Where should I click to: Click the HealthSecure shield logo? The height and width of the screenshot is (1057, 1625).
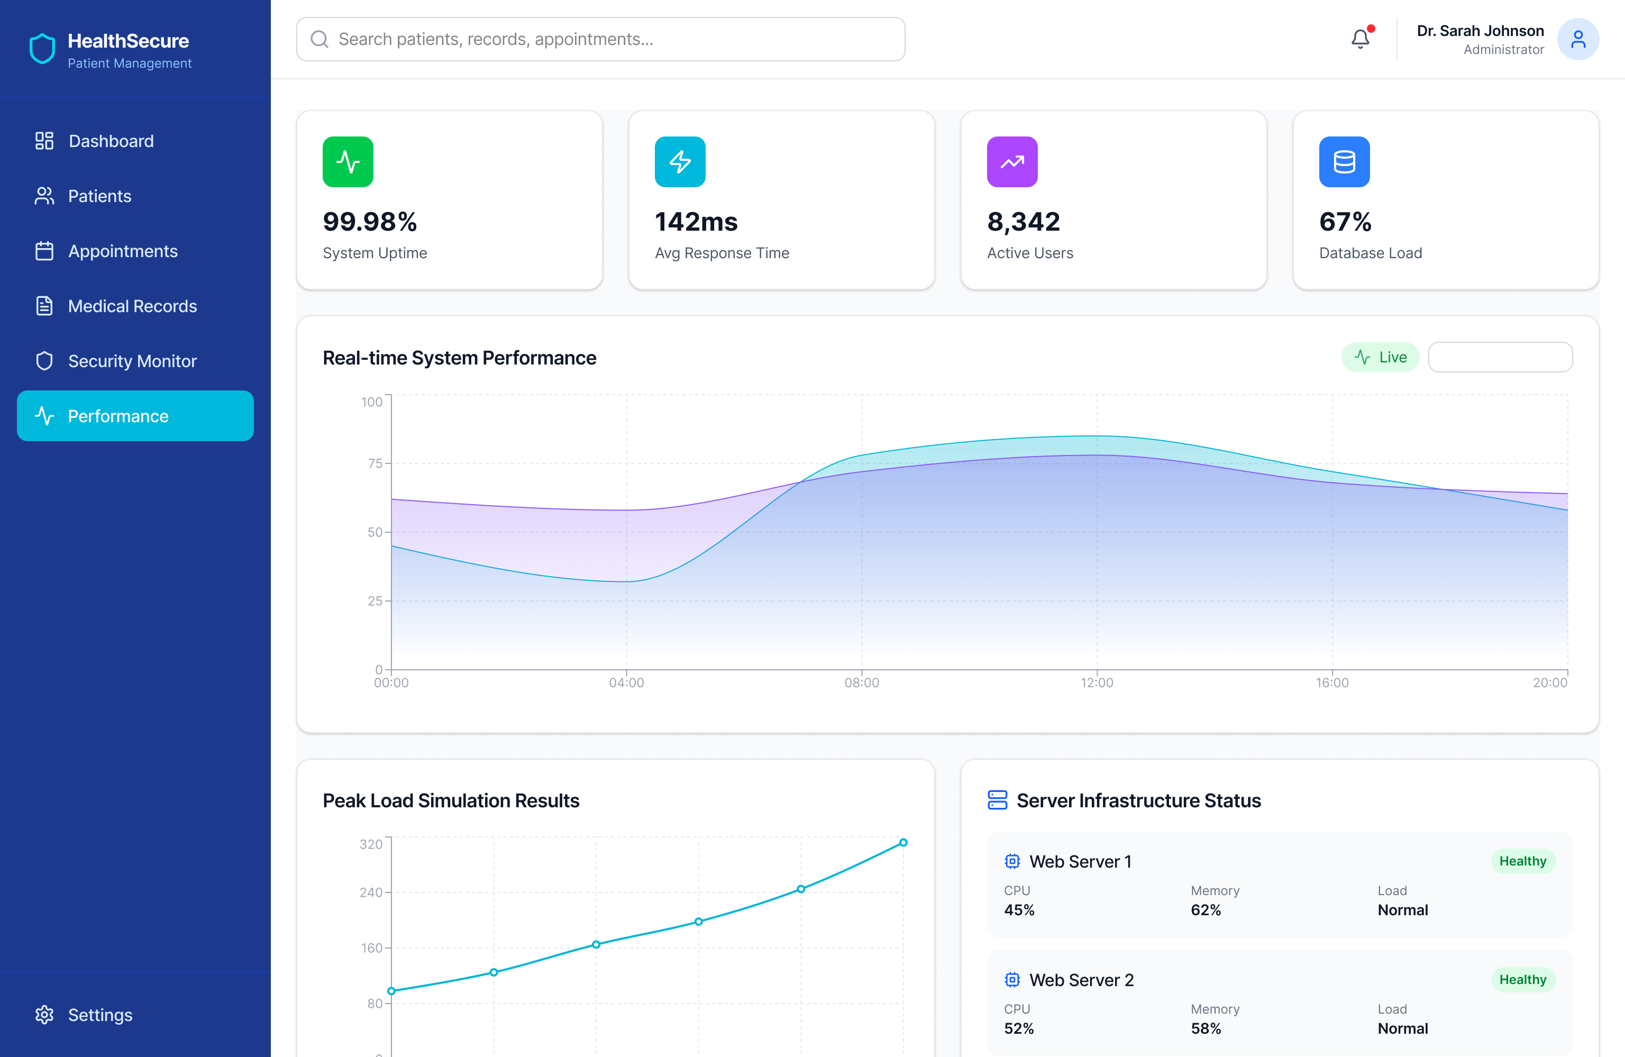coord(42,48)
